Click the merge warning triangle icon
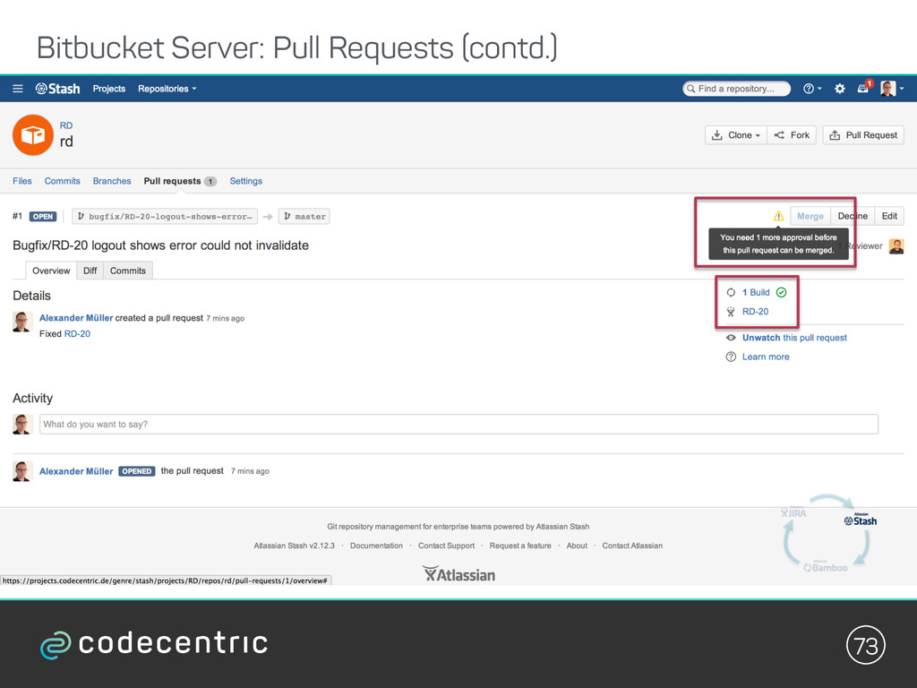 click(x=778, y=217)
